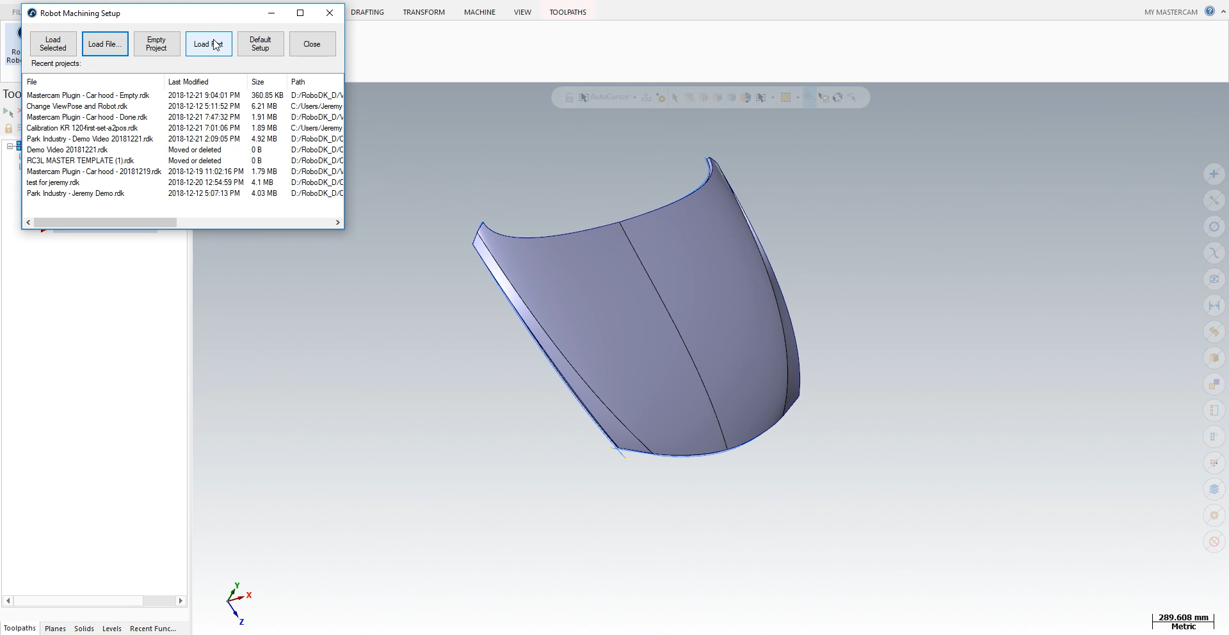Viewport: 1229px width, 635px height.
Task: Click the Load File... button
Action: tap(105, 44)
